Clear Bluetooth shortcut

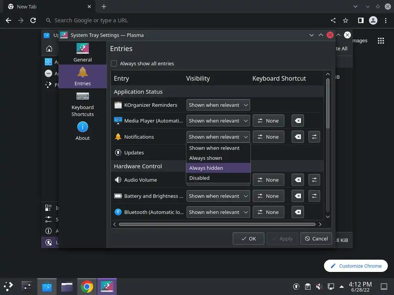click(298, 212)
